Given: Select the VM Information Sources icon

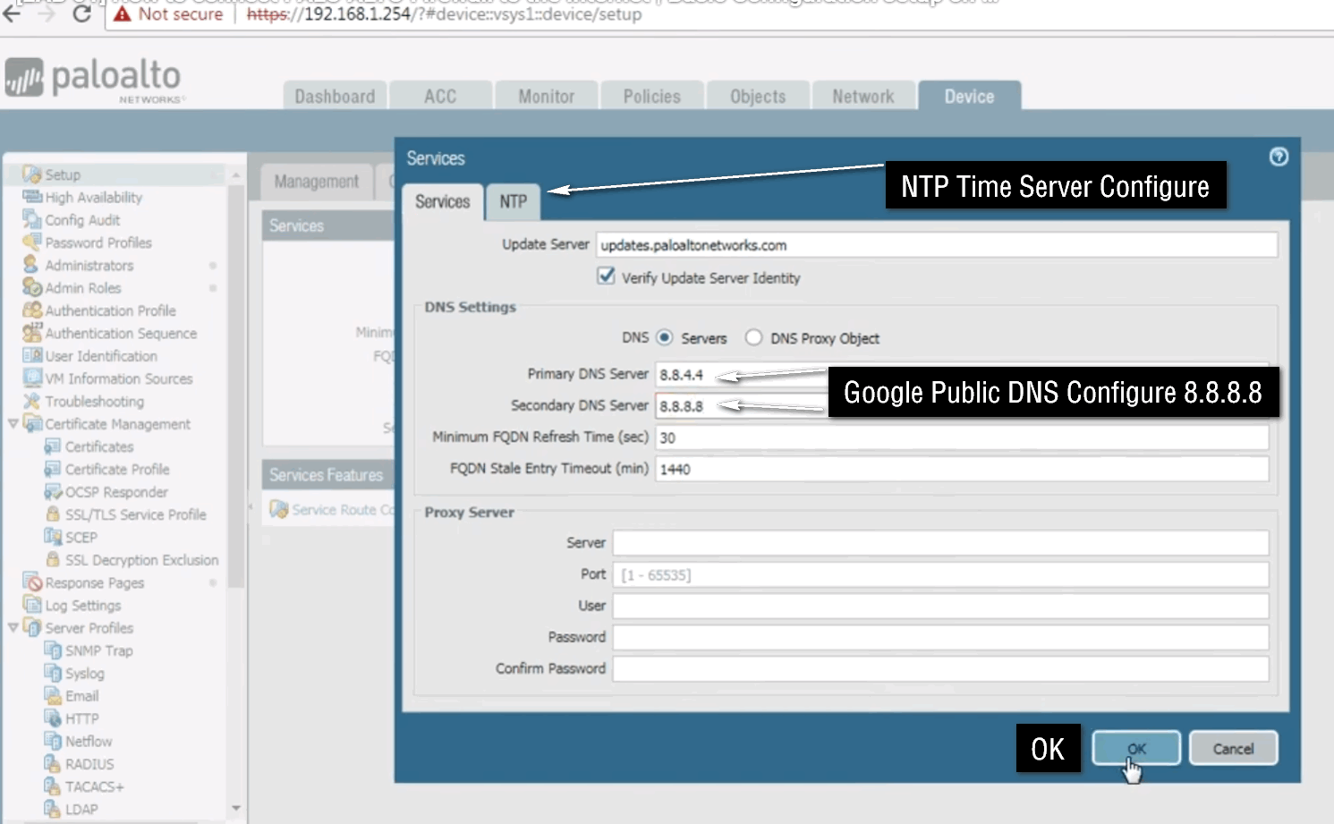Looking at the screenshot, I should 32,378.
